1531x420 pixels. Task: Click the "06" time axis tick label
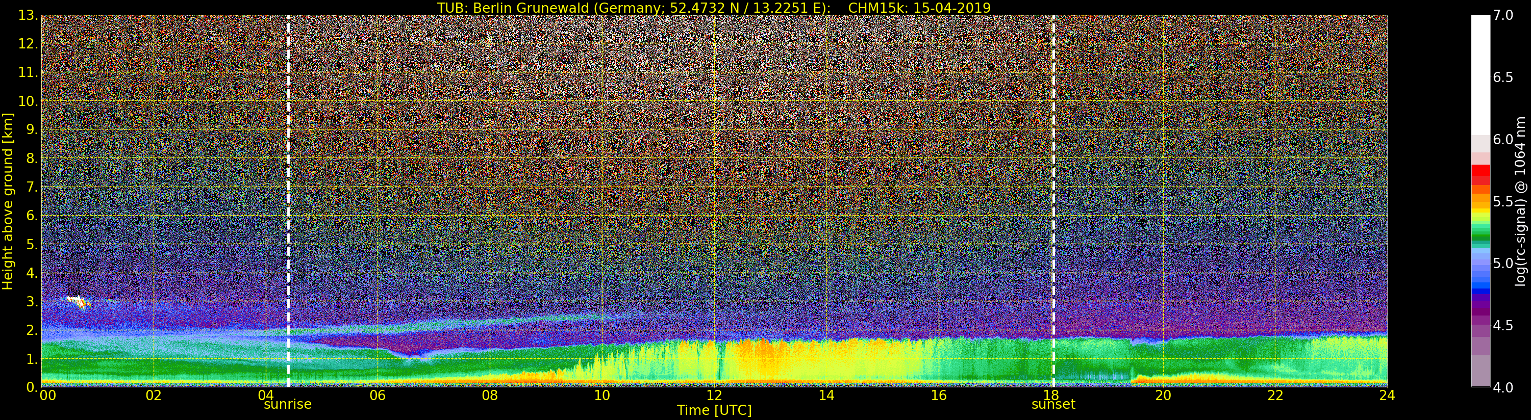(378, 395)
